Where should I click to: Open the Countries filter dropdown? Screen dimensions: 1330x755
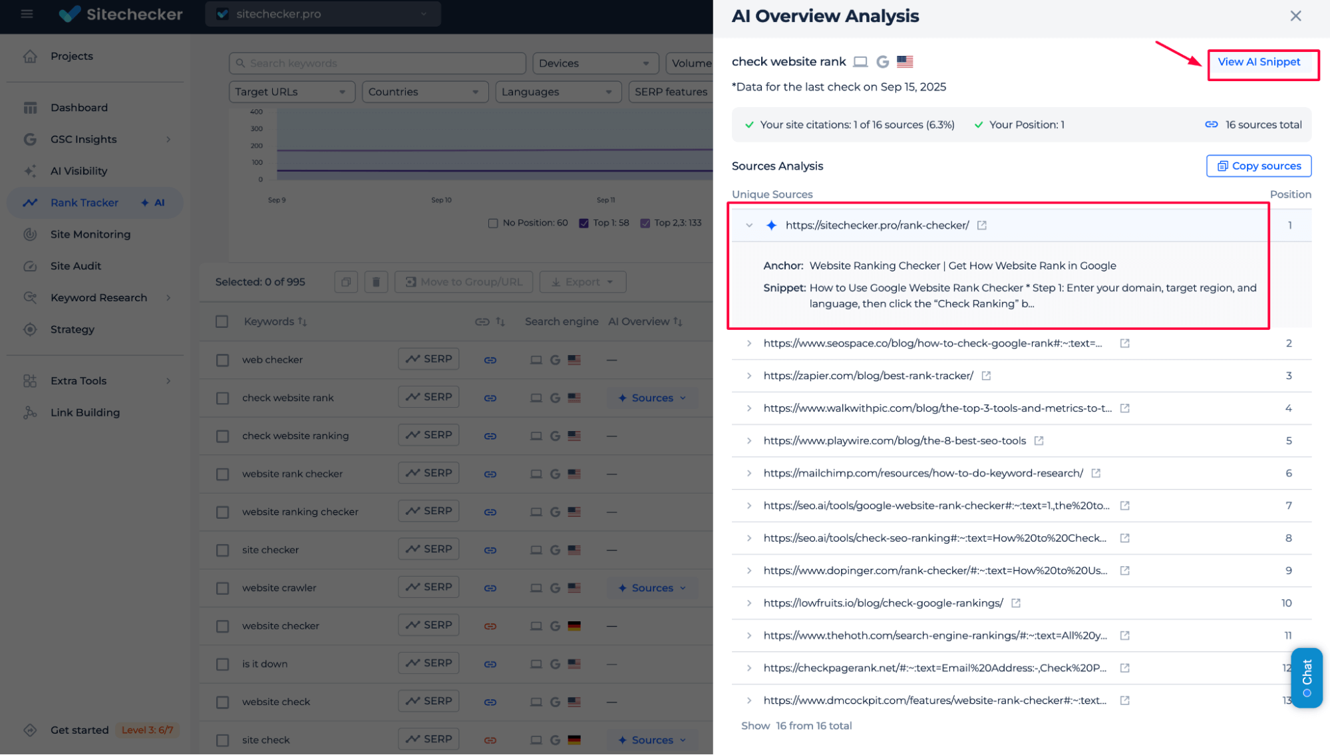click(x=424, y=92)
